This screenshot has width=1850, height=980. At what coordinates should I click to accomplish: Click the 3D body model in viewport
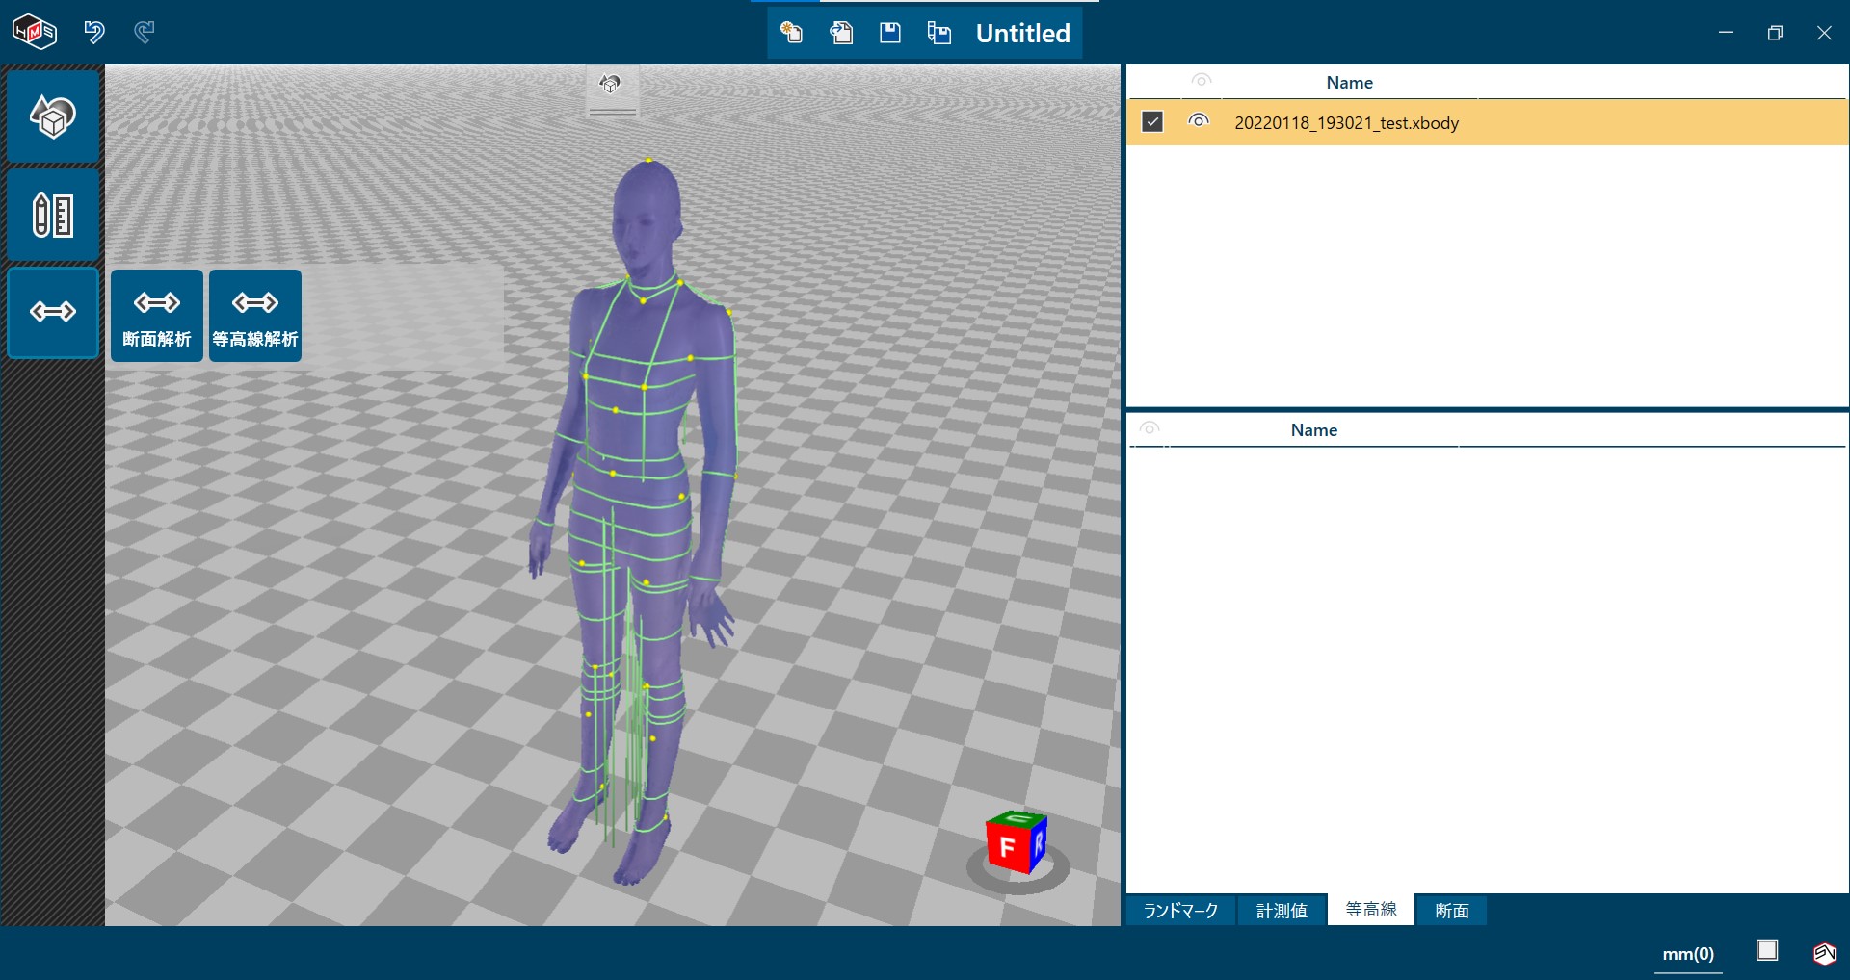(x=636, y=520)
